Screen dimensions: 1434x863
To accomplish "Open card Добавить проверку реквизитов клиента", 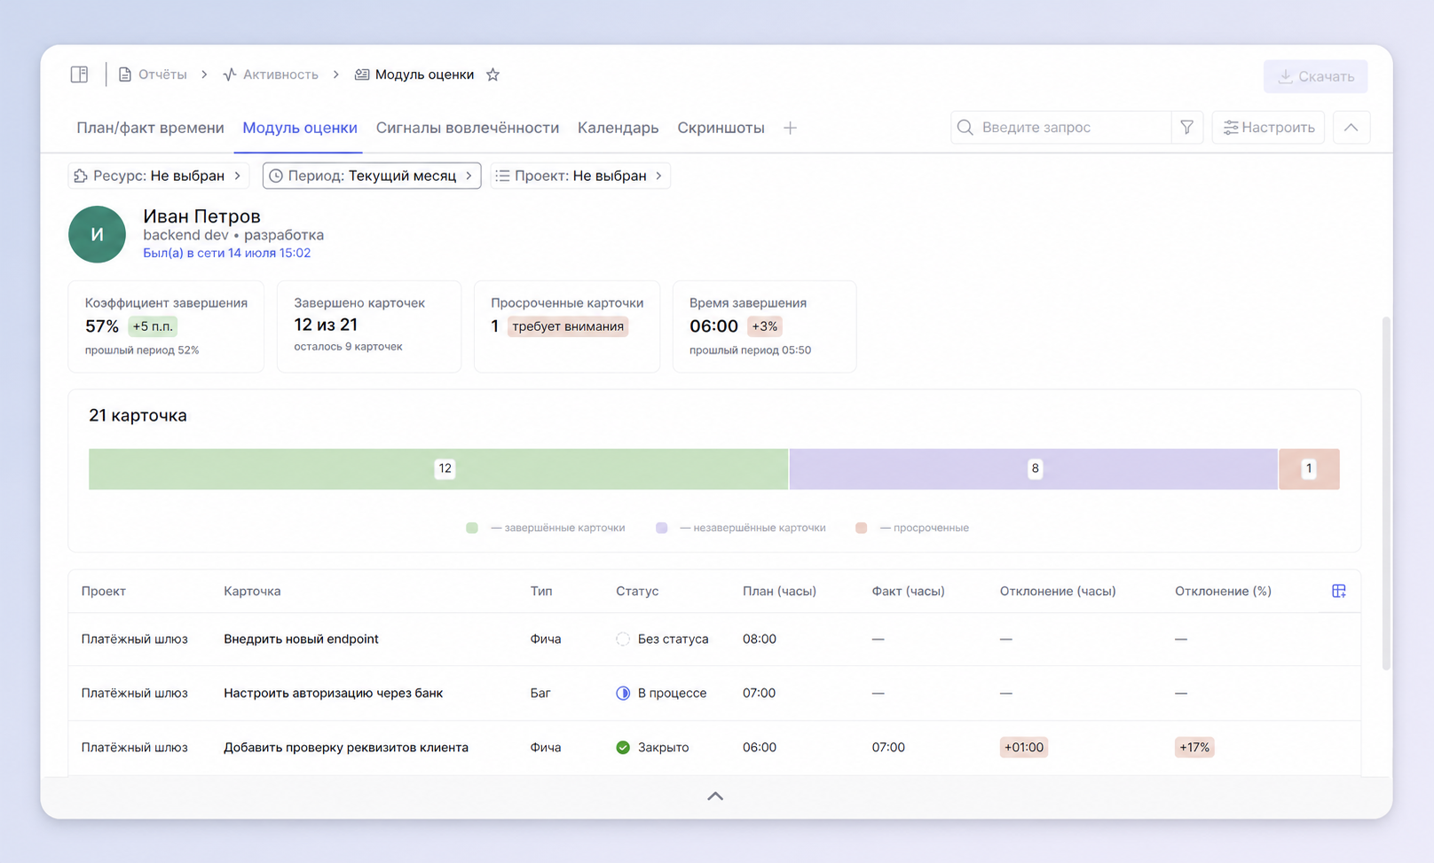I will click(346, 748).
